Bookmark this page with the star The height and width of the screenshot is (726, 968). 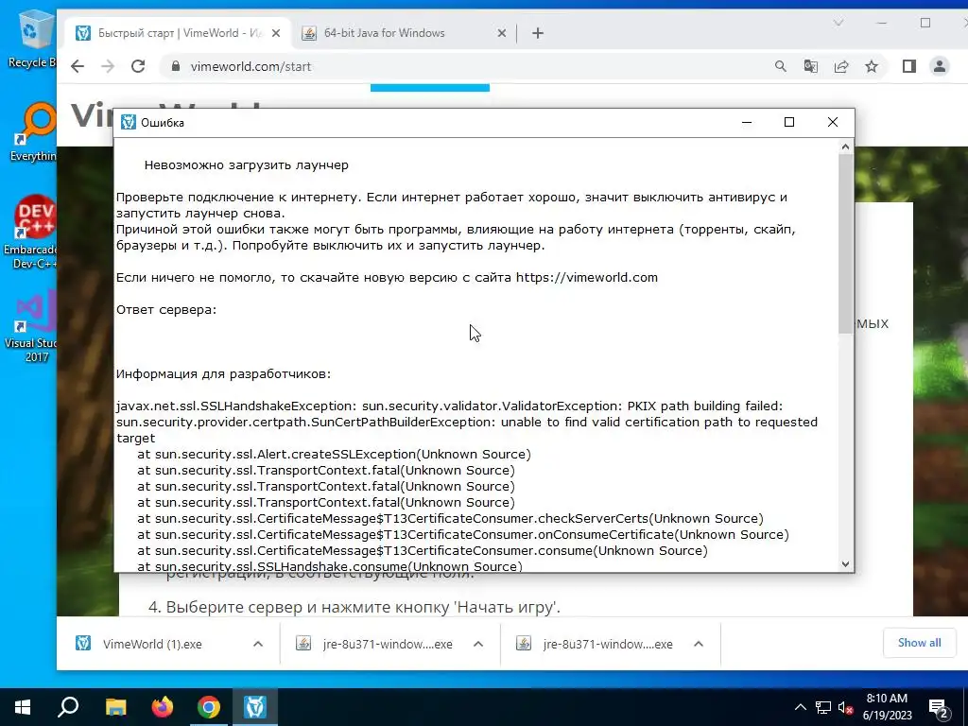(871, 67)
